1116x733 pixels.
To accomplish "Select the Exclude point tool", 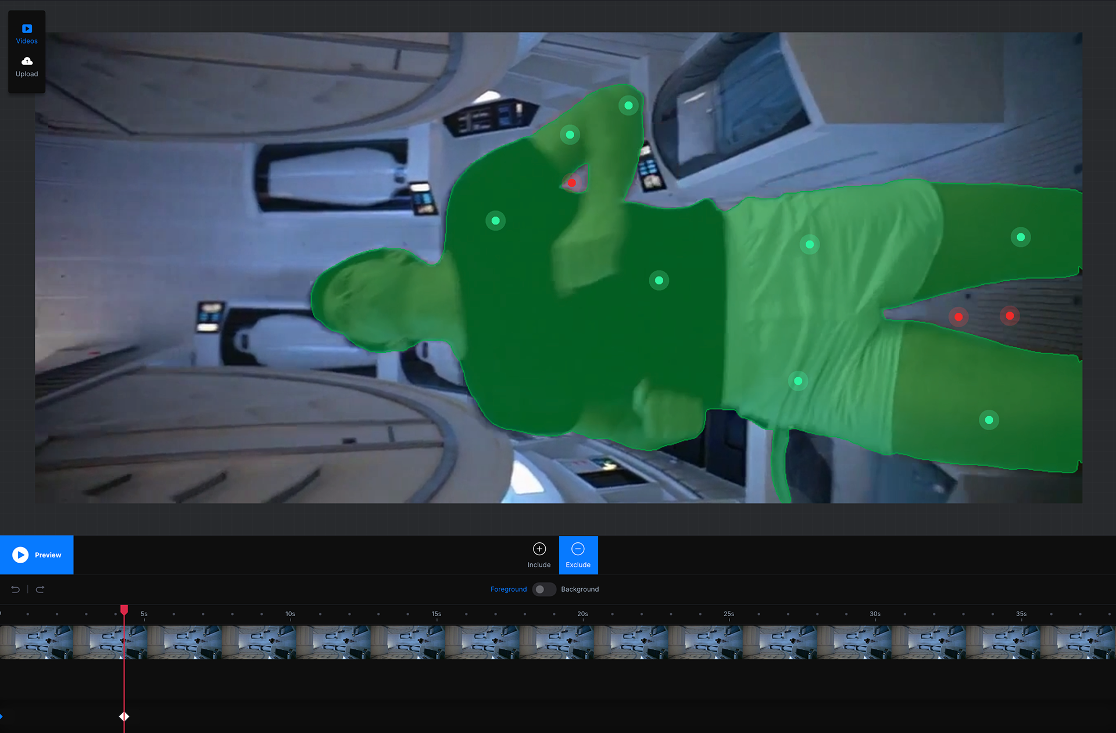I will [578, 555].
